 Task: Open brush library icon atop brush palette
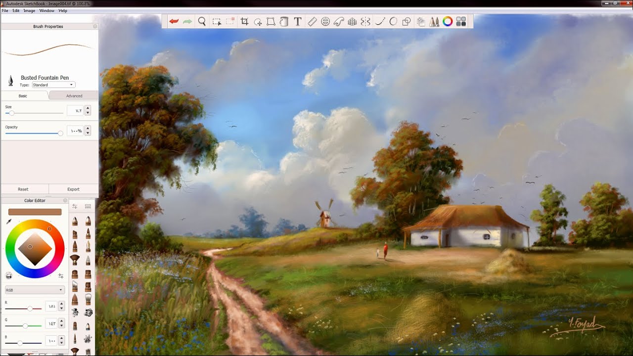[88, 206]
